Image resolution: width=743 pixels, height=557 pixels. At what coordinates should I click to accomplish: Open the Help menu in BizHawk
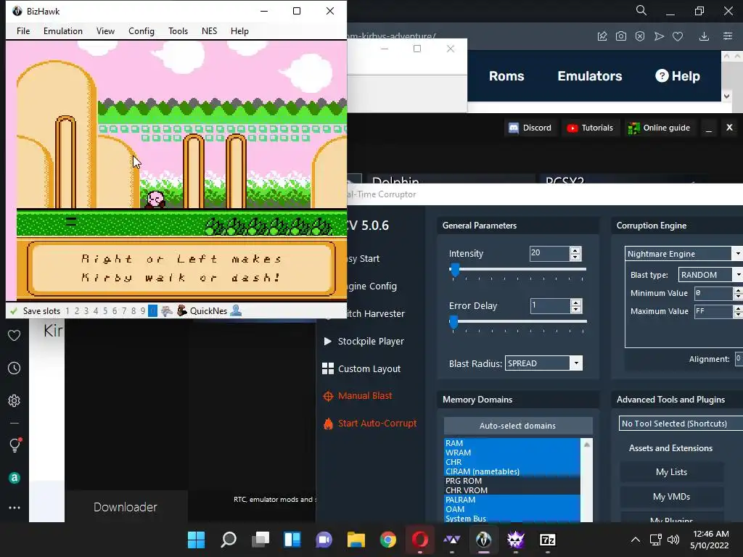239,30
